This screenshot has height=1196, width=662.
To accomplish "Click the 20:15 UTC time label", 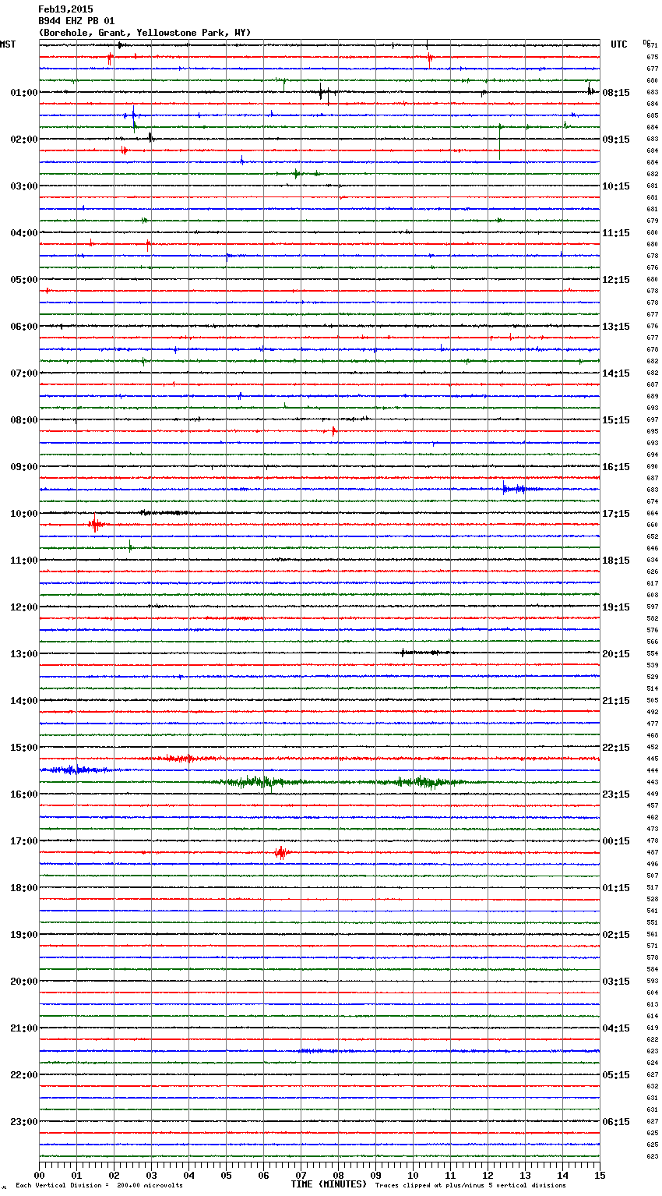I will (616, 654).
